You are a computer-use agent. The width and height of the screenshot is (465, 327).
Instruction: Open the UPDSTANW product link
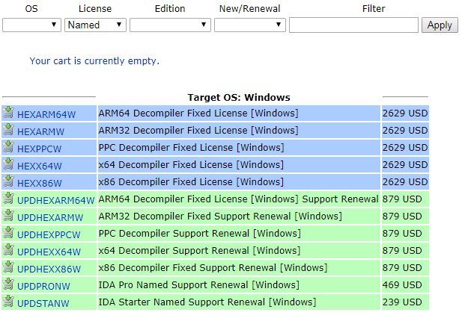click(43, 303)
